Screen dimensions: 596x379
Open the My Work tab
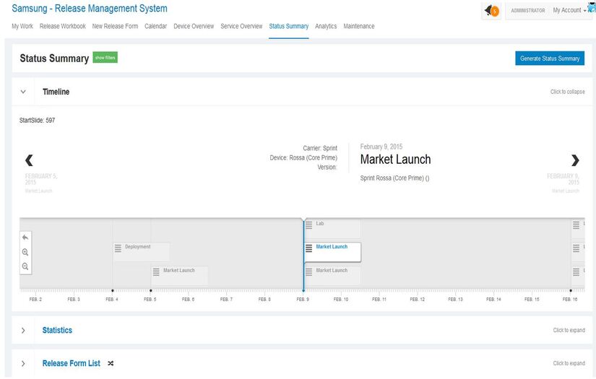coord(22,26)
